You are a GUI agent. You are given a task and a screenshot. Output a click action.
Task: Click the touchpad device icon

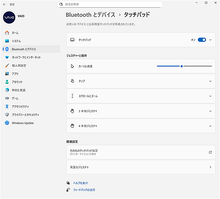point(72,40)
